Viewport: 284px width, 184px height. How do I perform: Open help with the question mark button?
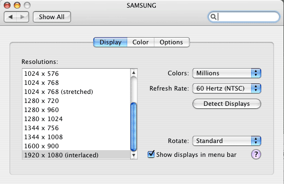256,154
